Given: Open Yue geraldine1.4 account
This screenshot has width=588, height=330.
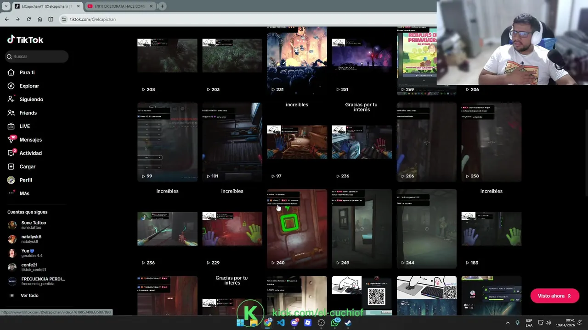Looking at the screenshot, I should click(25, 253).
